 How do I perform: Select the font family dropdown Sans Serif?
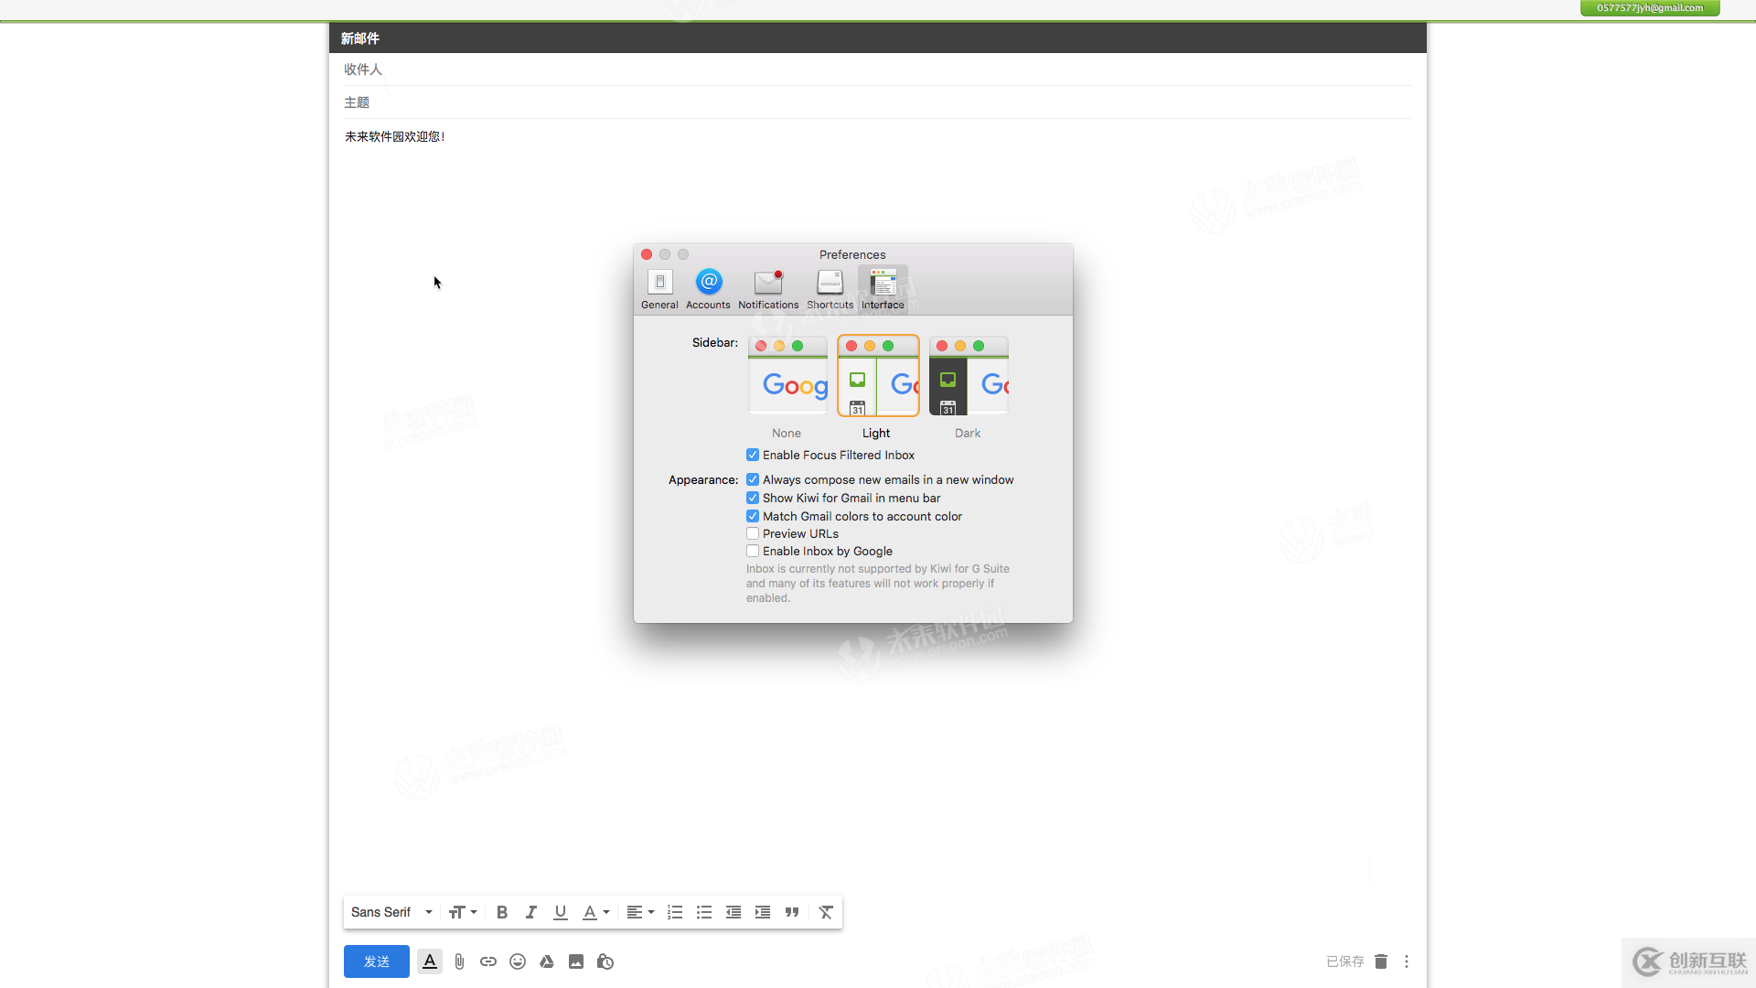391,912
